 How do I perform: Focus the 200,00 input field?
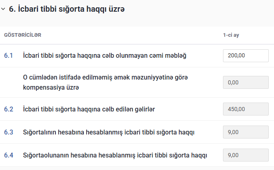(246, 56)
